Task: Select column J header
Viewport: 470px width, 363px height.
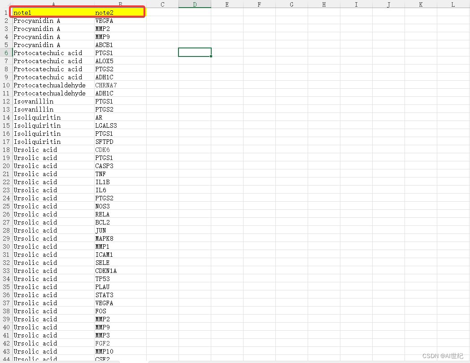Action: [388, 4]
